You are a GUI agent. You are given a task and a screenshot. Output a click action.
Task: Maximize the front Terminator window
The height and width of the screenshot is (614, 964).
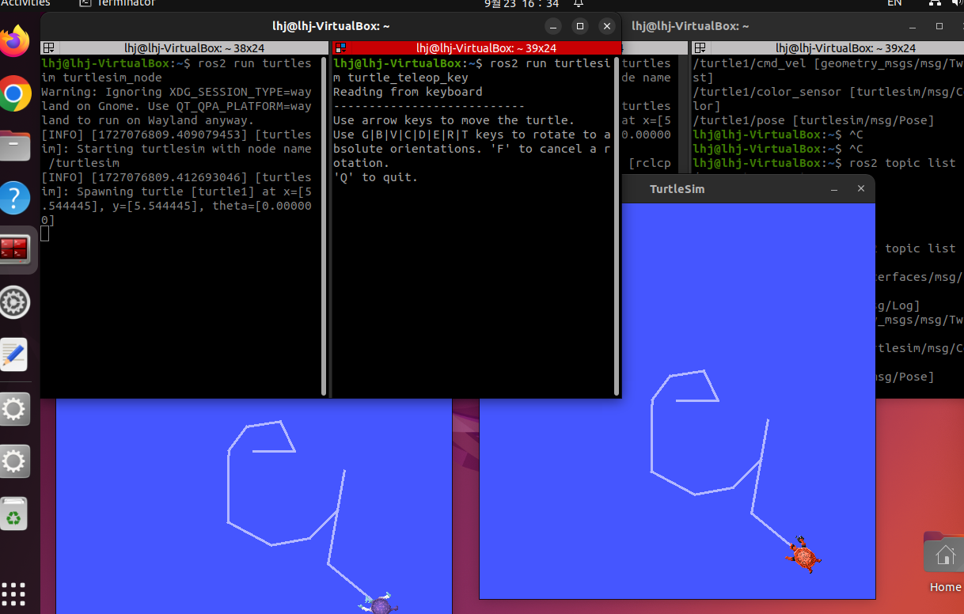(x=580, y=26)
